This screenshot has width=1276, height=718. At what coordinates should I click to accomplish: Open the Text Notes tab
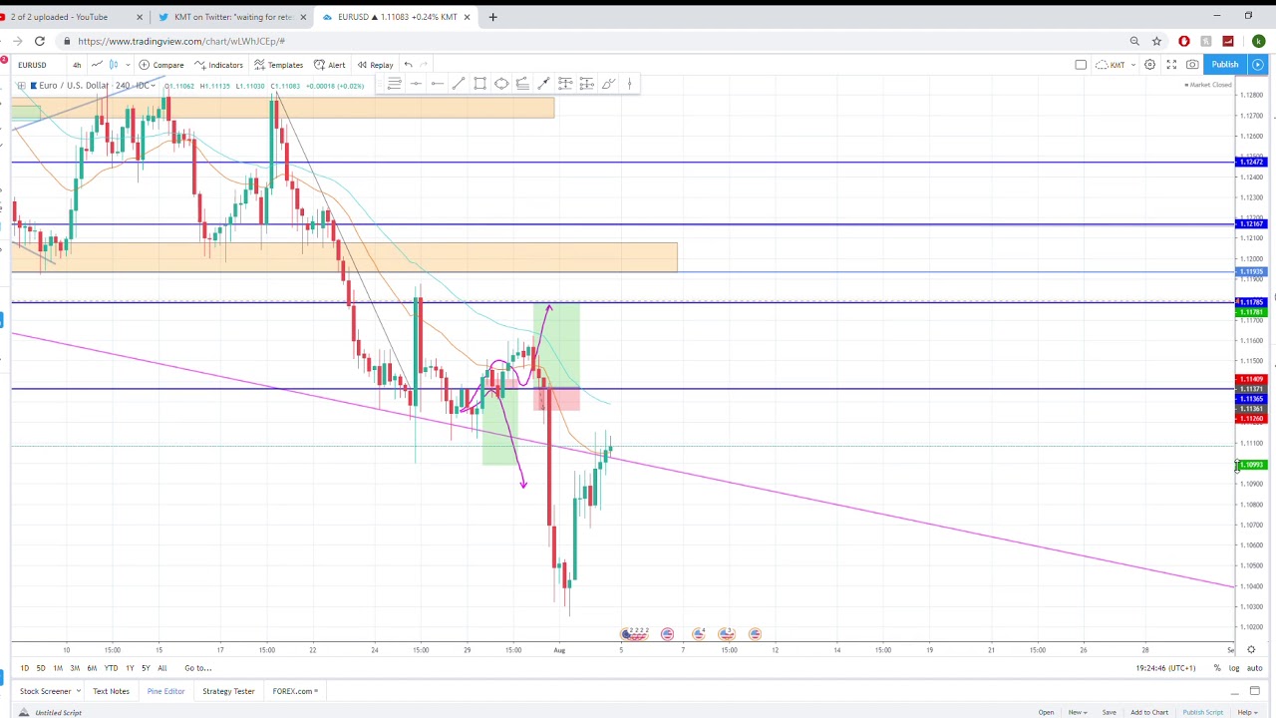point(111,691)
